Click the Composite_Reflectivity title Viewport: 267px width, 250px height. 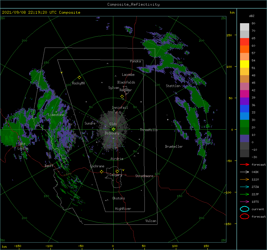tap(133, 4)
